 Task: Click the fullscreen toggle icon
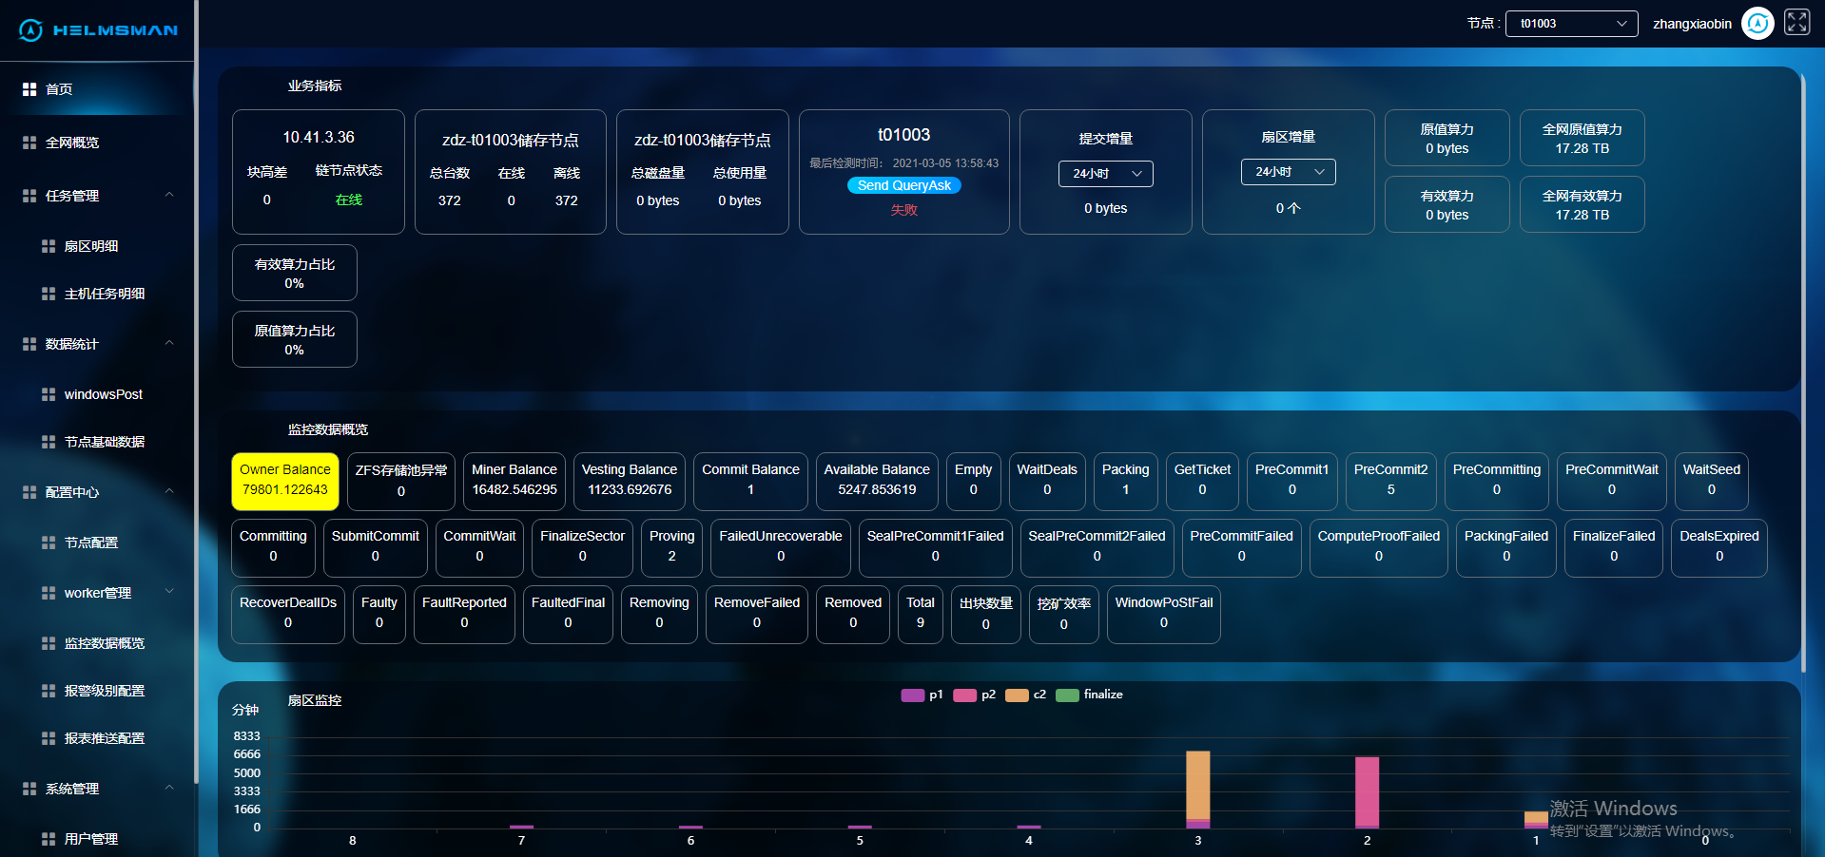[x=1796, y=23]
